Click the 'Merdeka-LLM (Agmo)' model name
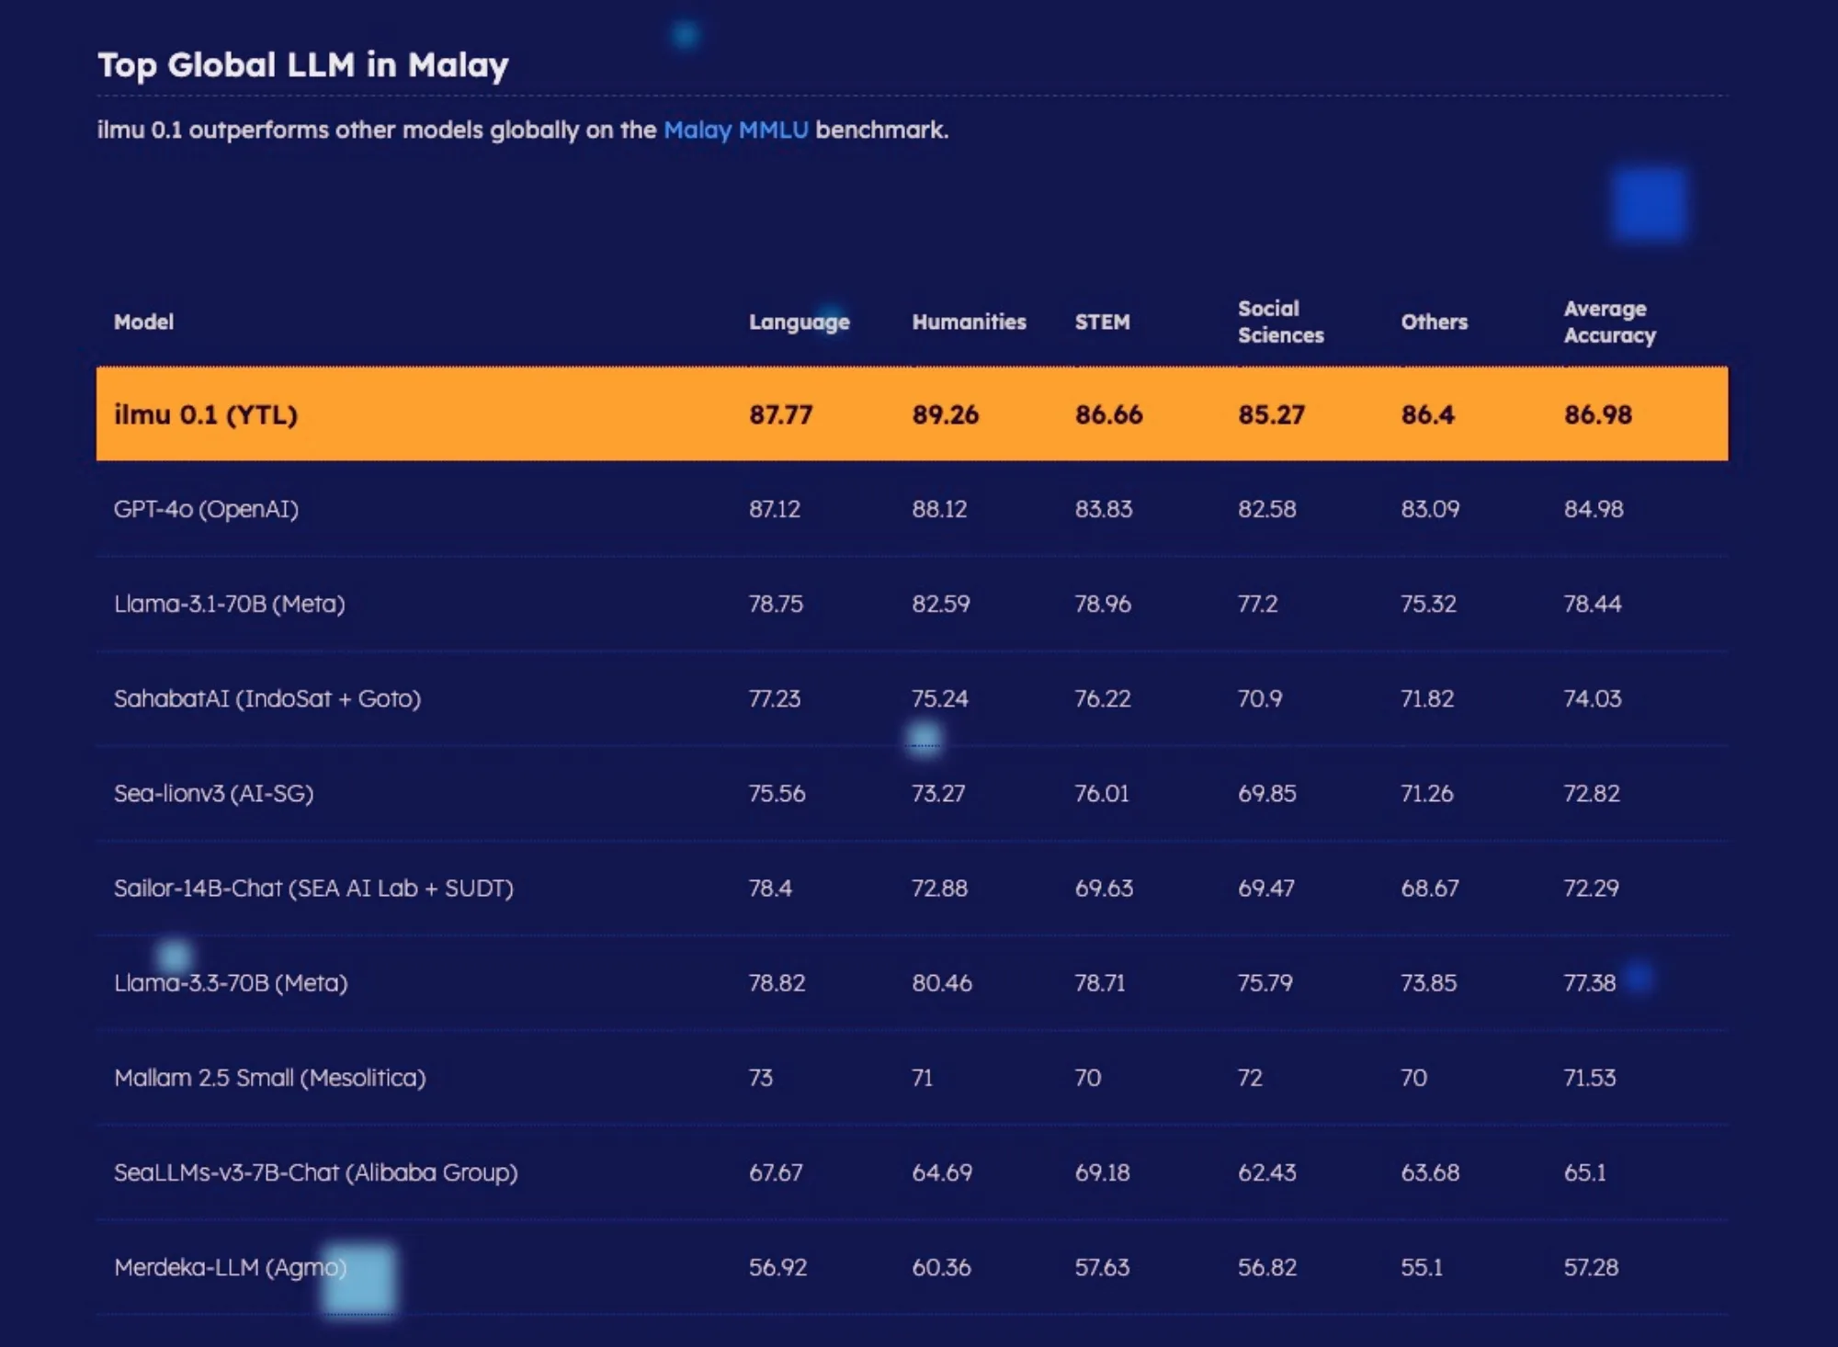The image size is (1838, 1347). click(x=231, y=1267)
